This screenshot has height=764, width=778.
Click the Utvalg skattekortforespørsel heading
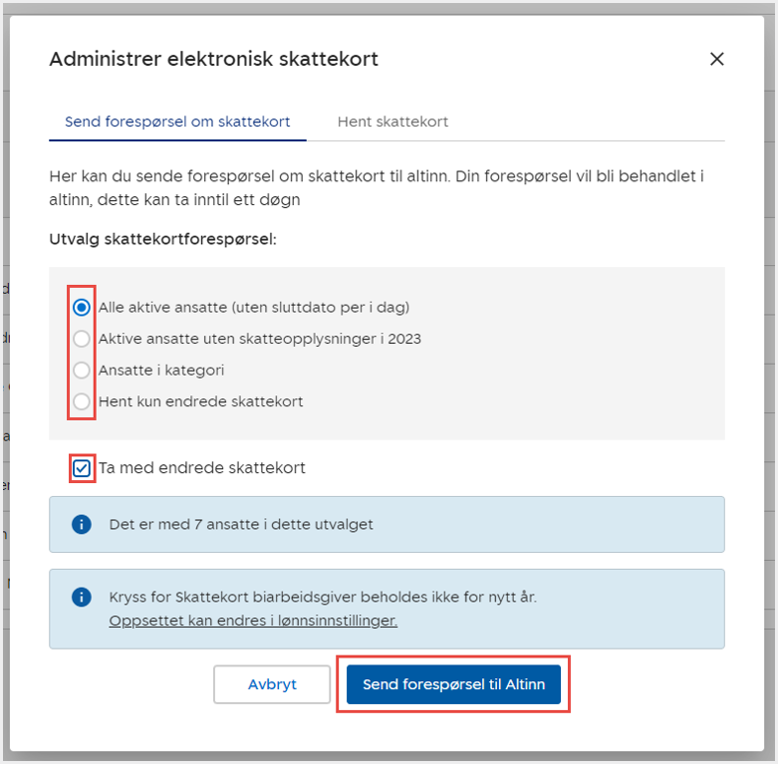tap(162, 240)
